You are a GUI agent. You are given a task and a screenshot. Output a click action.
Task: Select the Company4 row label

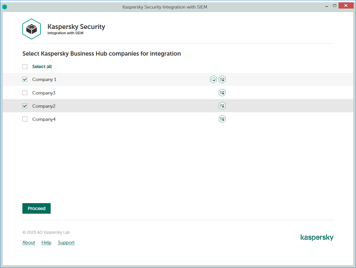[44, 119]
